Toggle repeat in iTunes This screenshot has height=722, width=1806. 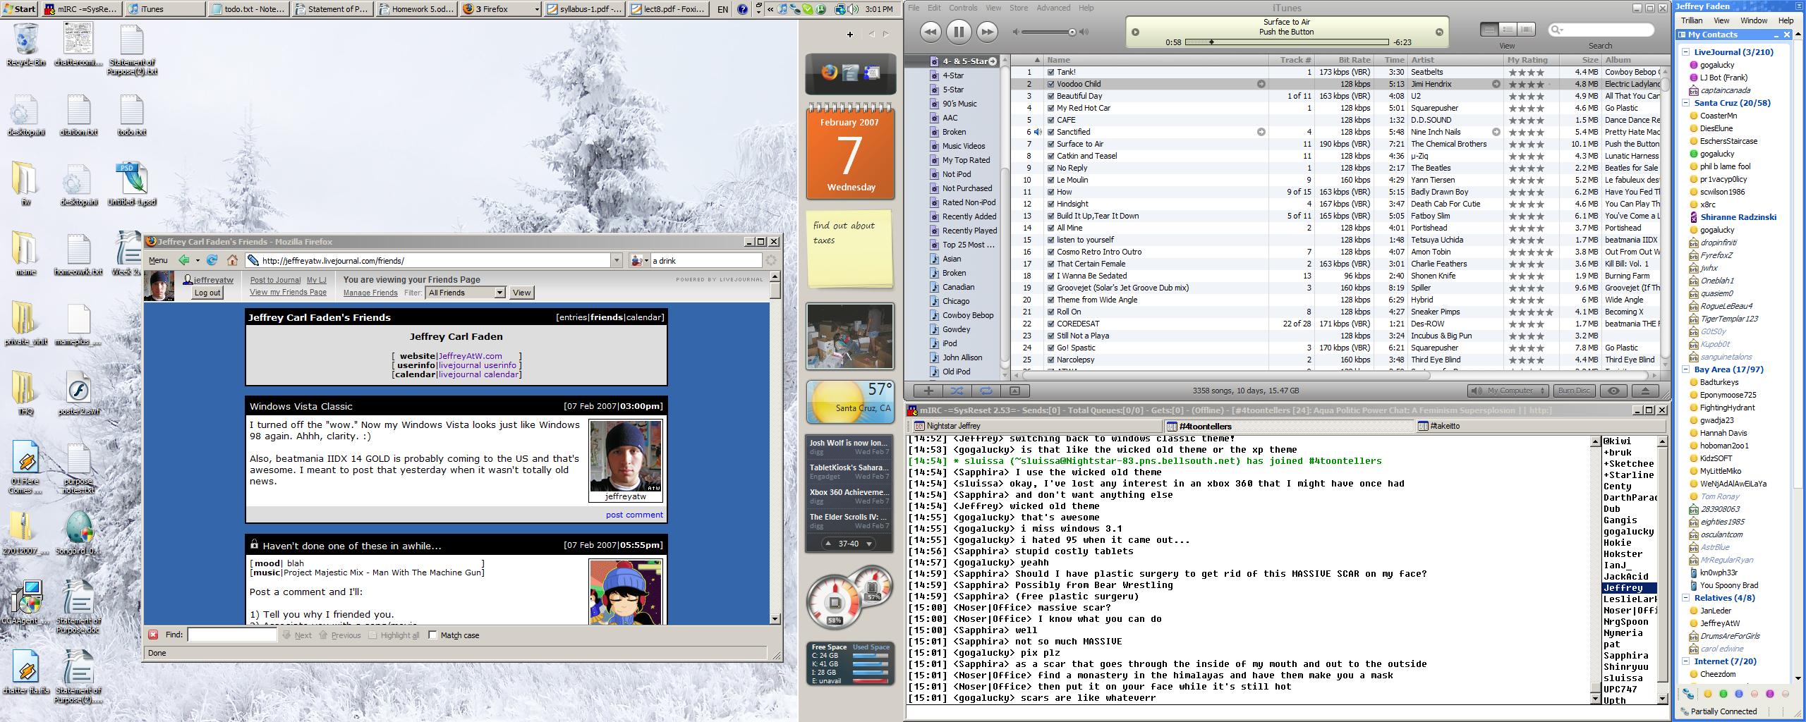pos(986,391)
